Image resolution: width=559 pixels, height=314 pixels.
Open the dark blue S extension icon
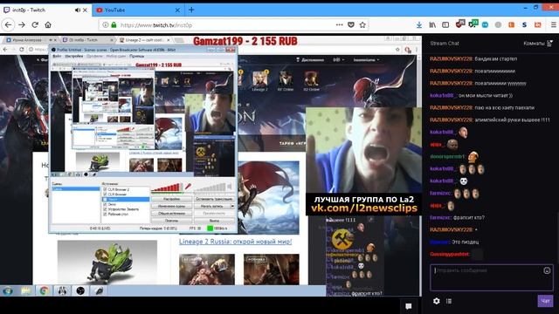pos(524,25)
